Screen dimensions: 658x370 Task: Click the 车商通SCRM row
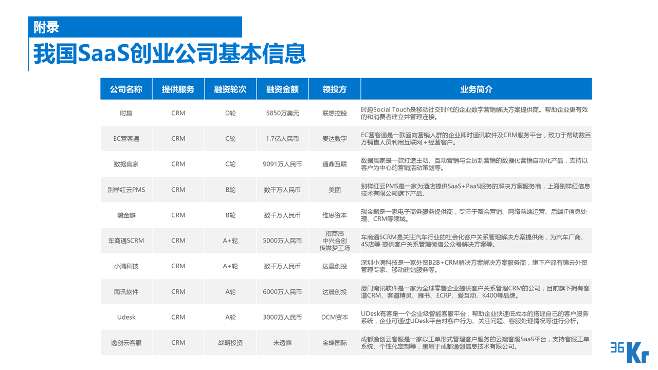126,240
